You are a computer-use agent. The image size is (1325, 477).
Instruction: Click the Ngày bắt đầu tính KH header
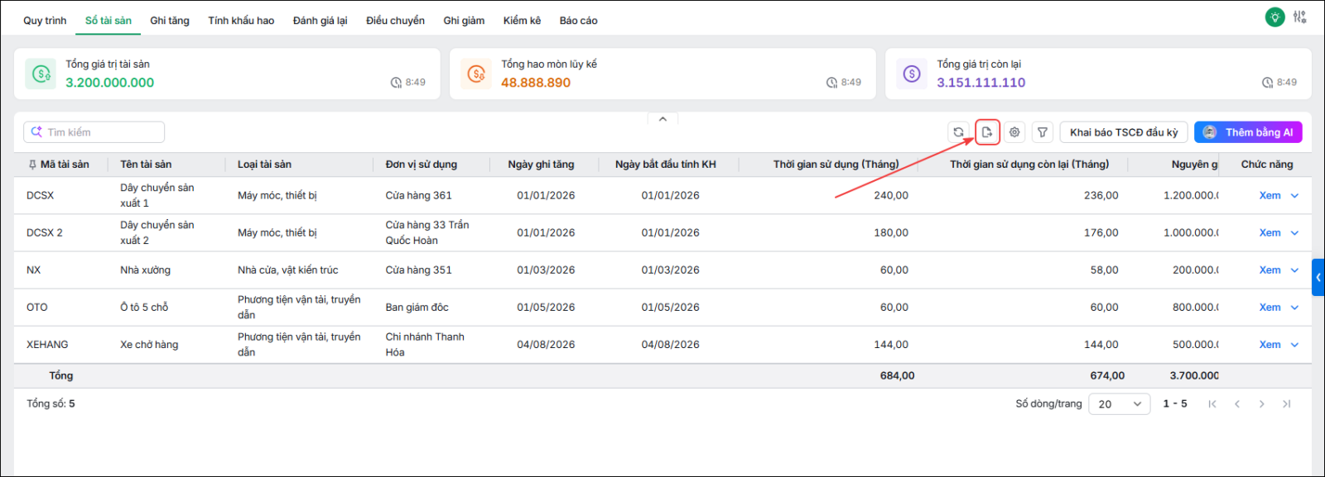pos(666,165)
